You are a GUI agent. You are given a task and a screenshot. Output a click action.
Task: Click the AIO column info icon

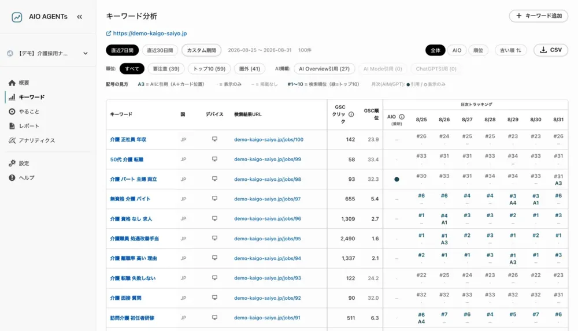(x=402, y=117)
